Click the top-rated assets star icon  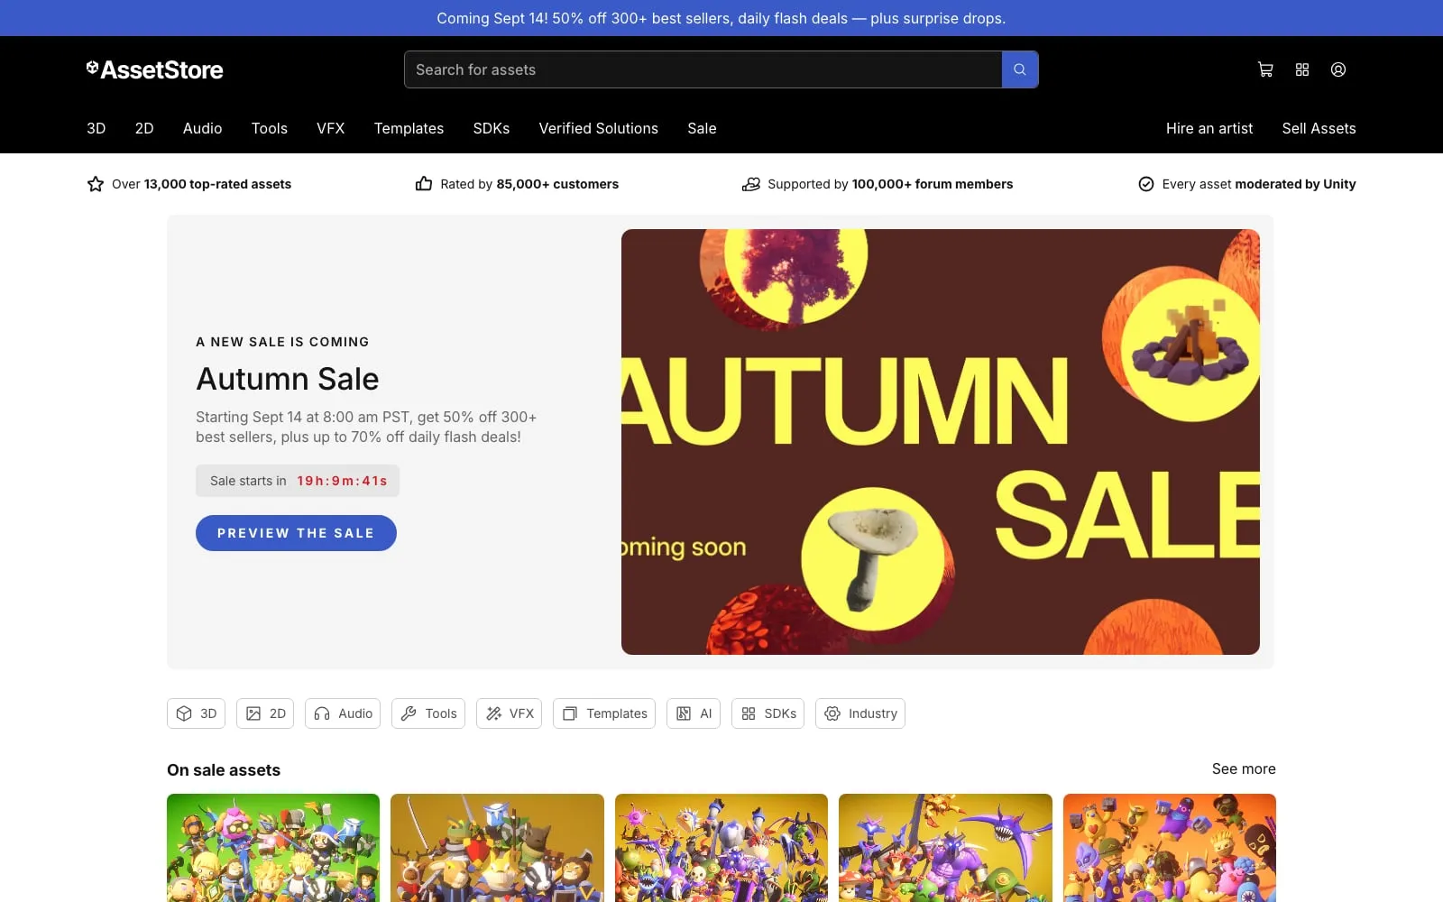coord(96,184)
